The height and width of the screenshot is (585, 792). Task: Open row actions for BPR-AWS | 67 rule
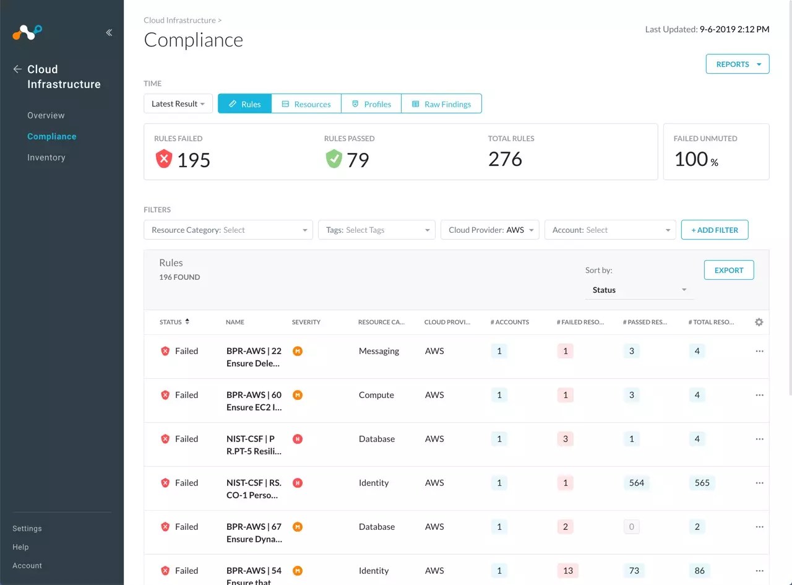759,527
